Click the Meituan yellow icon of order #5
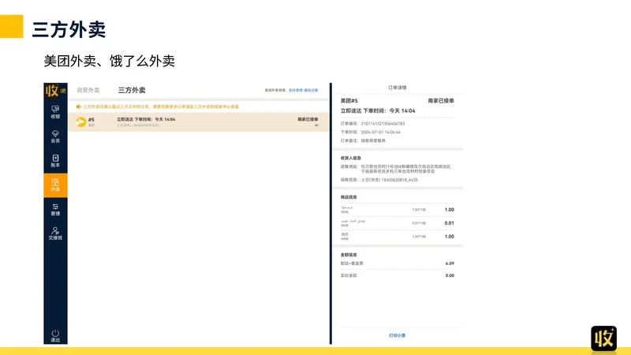 [x=81, y=121]
